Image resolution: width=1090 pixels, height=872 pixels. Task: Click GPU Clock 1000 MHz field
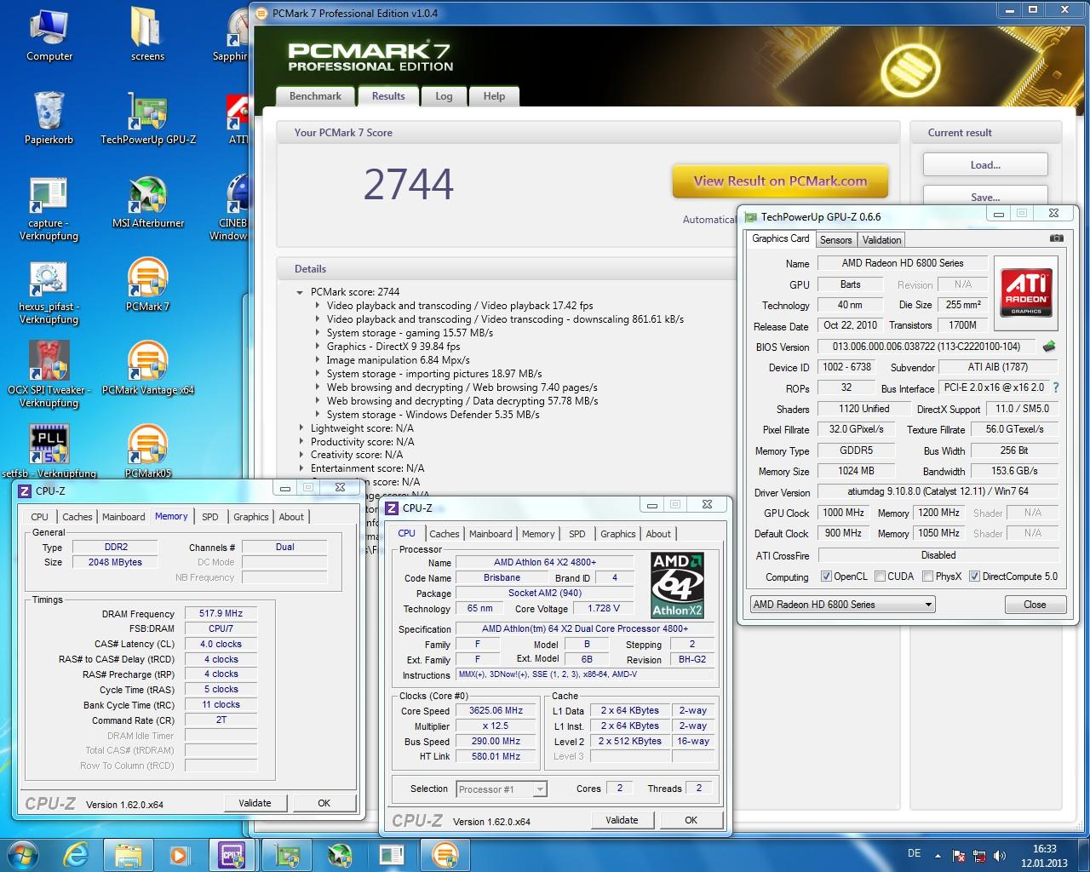(844, 513)
